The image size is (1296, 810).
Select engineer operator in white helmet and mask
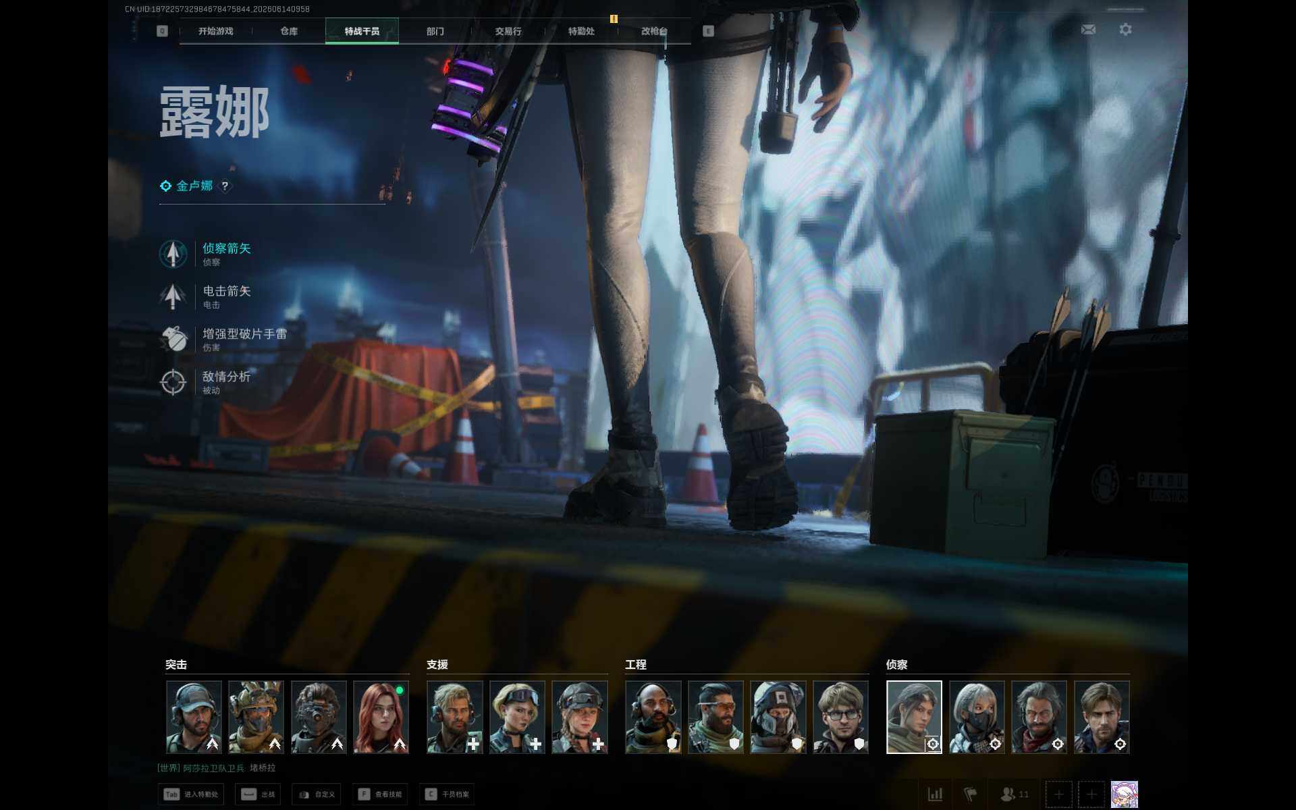(x=778, y=717)
